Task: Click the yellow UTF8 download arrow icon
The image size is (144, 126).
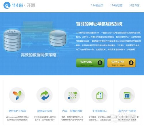Action: (131, 63)
